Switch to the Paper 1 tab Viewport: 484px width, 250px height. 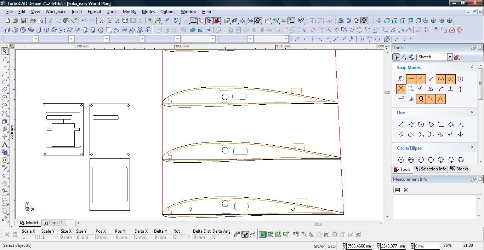coord(53,223)
